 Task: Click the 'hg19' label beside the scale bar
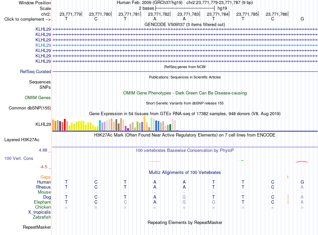coord(222,8)
